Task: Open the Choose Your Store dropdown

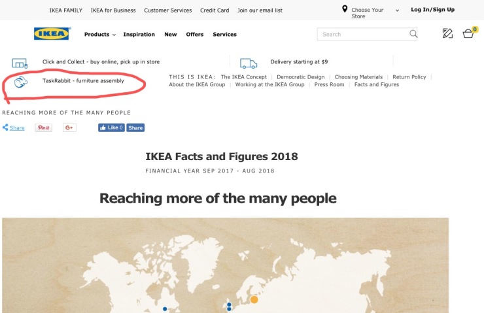Action: pos(375,12)
